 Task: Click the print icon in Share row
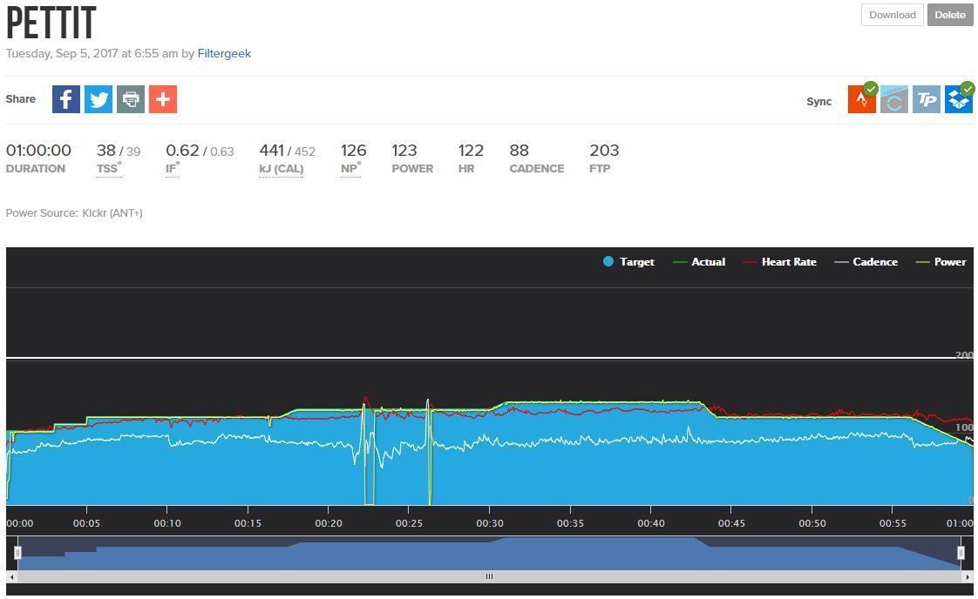point(131,99)
